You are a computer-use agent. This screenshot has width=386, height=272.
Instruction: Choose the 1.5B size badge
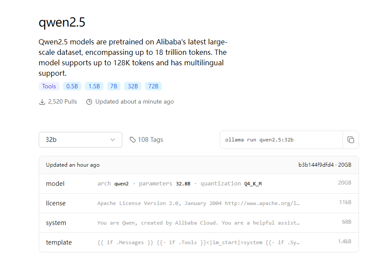[x=94, y=86]
